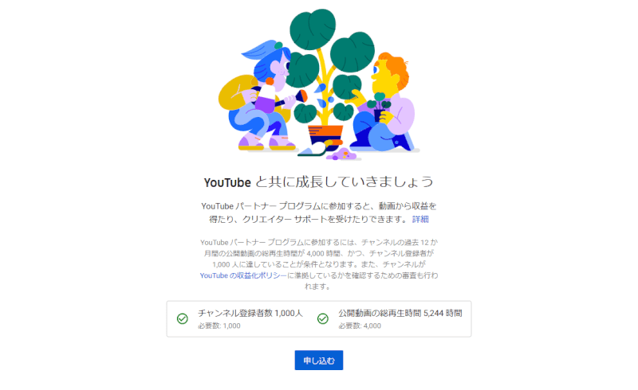Click the 必要数: 1,000 requirement label
This screenshot has height=390, width=638.
coord(219,326)
